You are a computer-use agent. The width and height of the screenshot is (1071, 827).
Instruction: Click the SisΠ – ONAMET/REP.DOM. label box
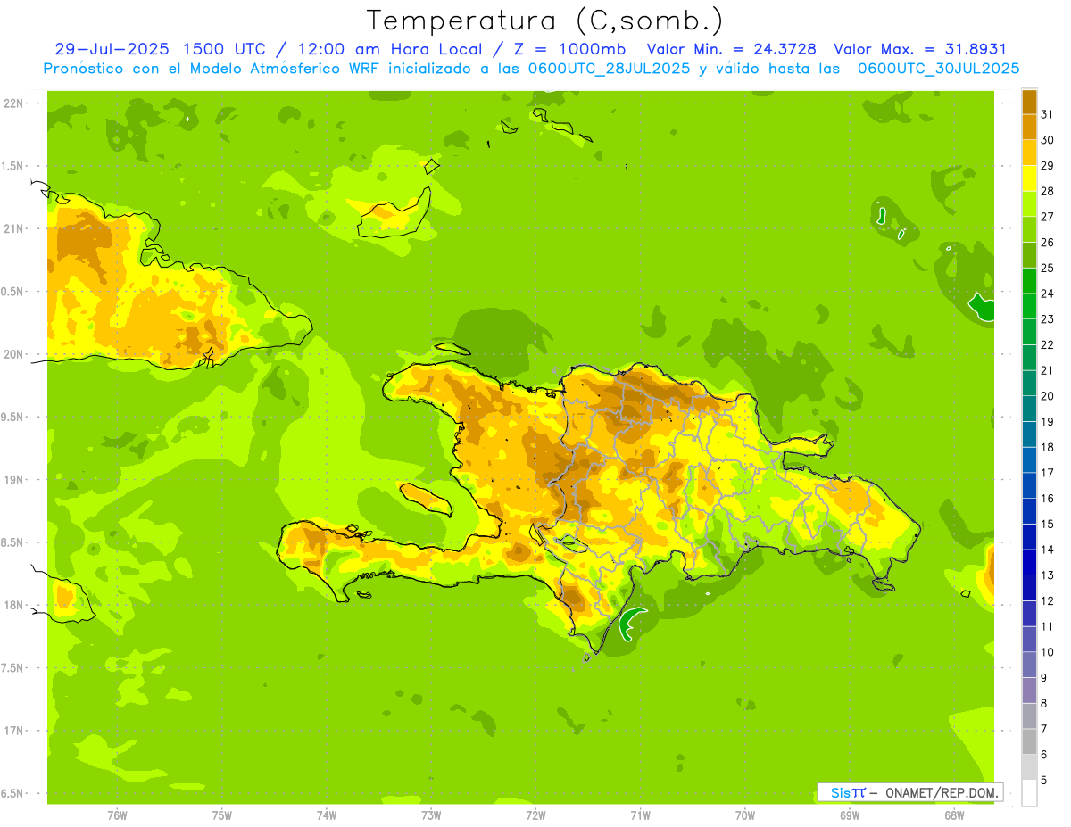(x=910, y=792)
